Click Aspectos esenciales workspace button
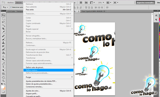160x97 pixels. coord(145,3)
